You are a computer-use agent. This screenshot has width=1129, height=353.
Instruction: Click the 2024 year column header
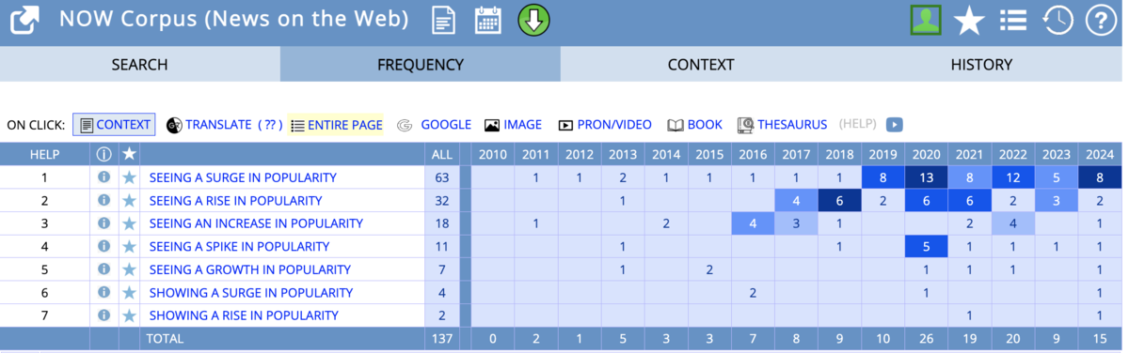tap(1099, 154)
